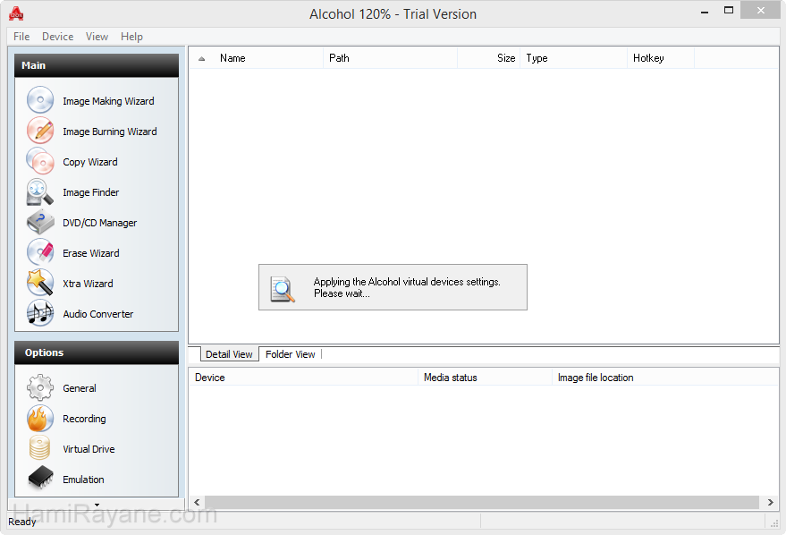
Task: Switch to the Detail View tab
Action: (x=229, y=354)
